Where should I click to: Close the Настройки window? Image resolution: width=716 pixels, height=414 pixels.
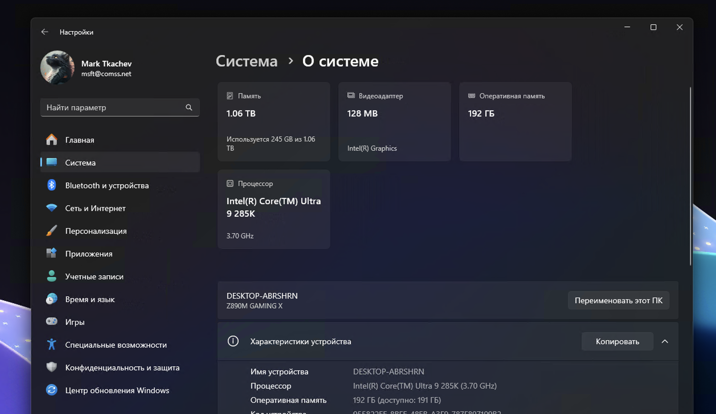tap(680, 27)
